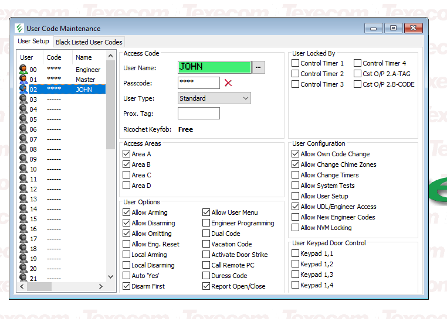Click the Master user 01 icon
This screenshot has height=319, width=447.
click(23, 80)
